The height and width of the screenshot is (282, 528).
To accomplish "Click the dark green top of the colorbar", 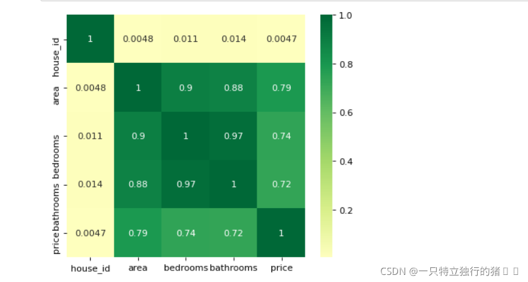I will pyautogui.click(x=326, y=20).
